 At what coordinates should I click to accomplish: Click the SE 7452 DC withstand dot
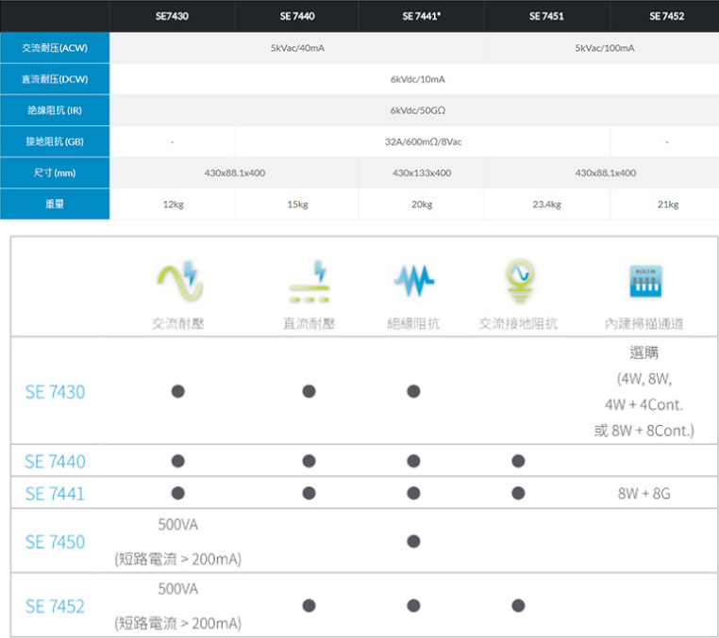coord(309,605)
